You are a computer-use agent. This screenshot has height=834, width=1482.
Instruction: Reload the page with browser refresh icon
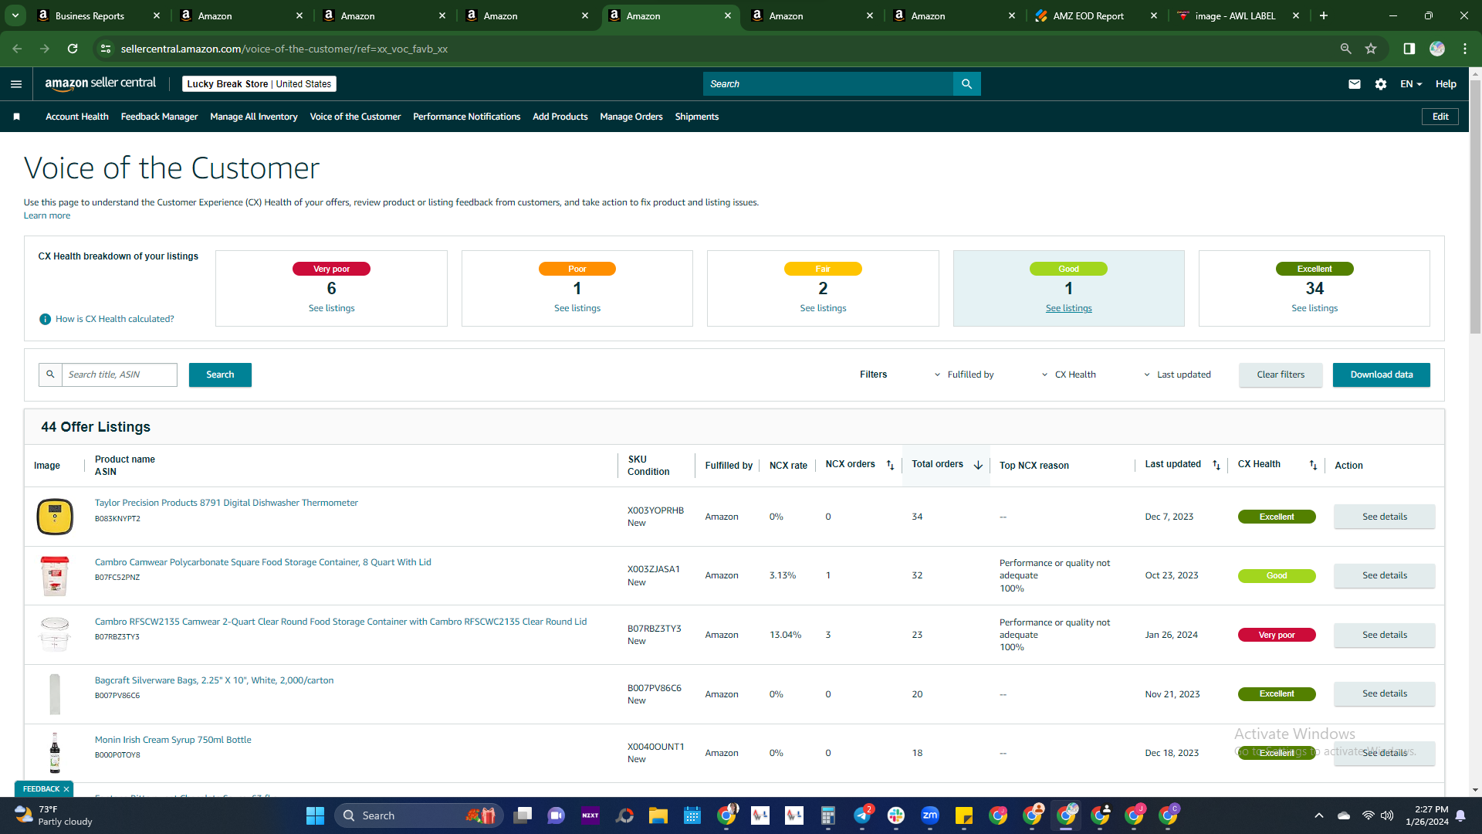[73, 49]
